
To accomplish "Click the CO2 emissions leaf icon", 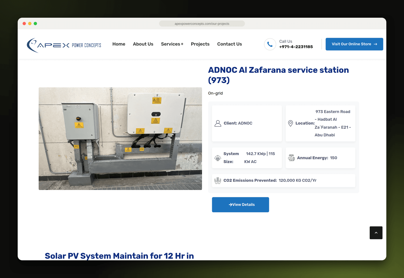I will pos(218,180).
